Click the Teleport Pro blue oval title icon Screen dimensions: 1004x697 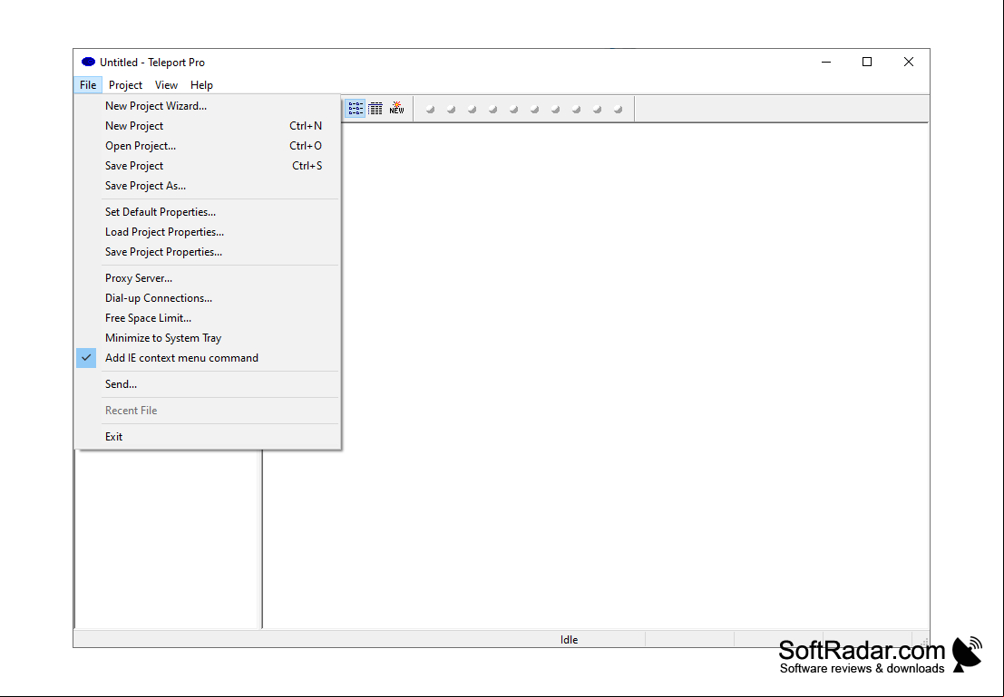(88, 62)
